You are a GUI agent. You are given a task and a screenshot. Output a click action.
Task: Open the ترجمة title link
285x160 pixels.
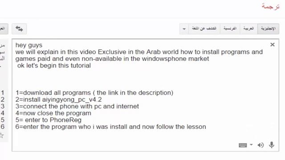click(x=270, y=6)
